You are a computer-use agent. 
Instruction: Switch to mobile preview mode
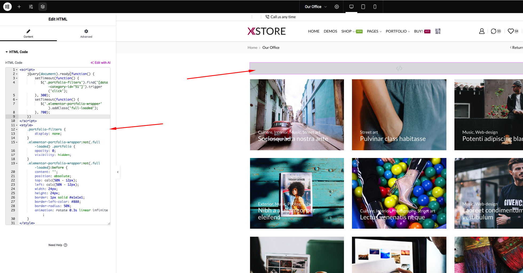point(375,7)
